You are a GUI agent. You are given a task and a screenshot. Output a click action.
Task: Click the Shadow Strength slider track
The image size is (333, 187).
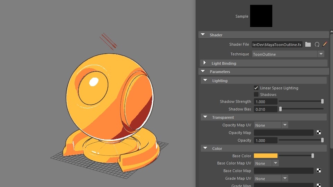(x=300, y=101)
